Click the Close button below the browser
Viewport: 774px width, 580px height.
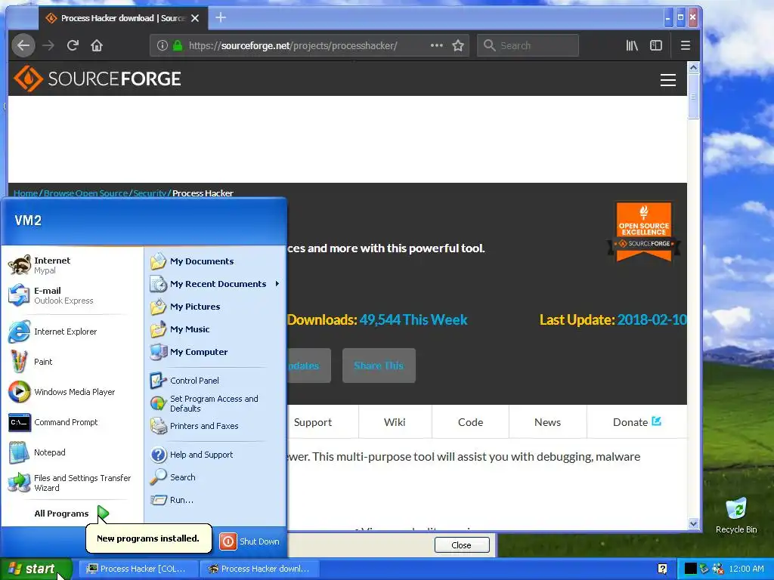click(x=462, y=545)
